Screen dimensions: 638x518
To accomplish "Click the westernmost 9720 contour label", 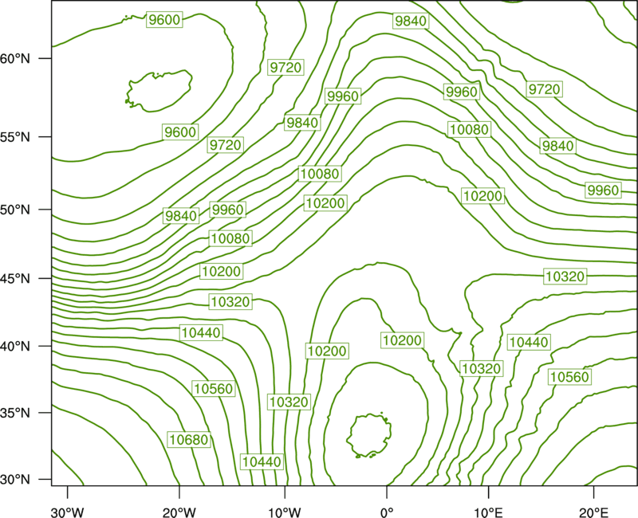I will click(x=226, y=145).
